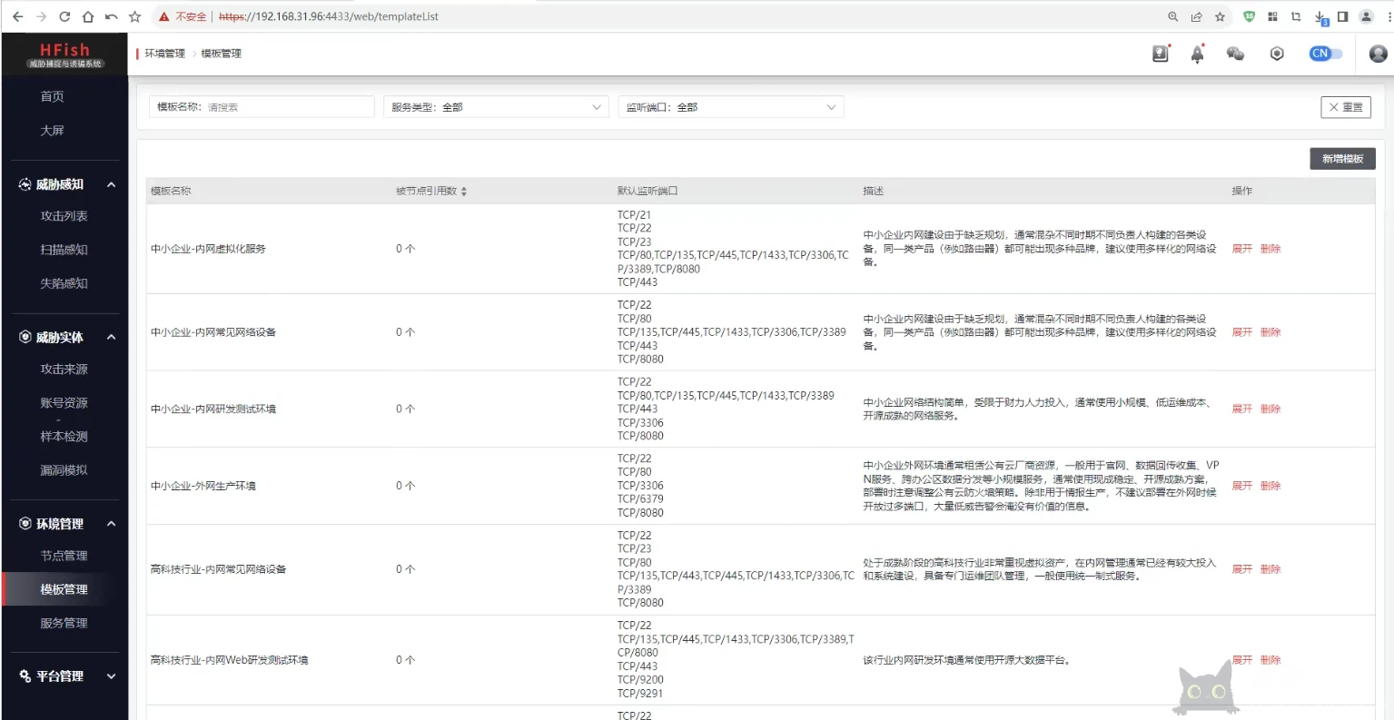
Task: Click the browser downloads icon
Action: [1320, 16]
